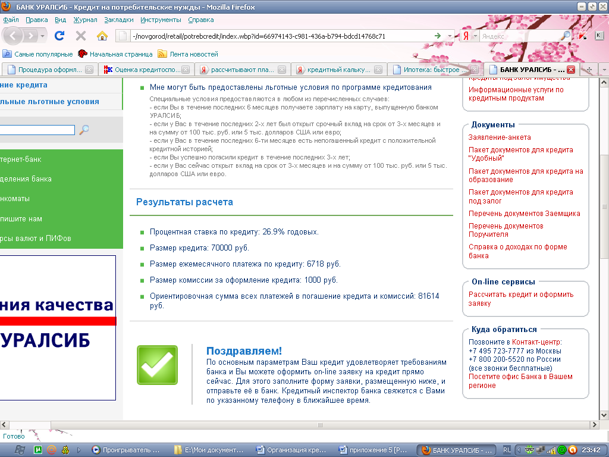Open the Инструменты menu
The height and width of the screenshot is (457, 609).
(x=161, y=20)
